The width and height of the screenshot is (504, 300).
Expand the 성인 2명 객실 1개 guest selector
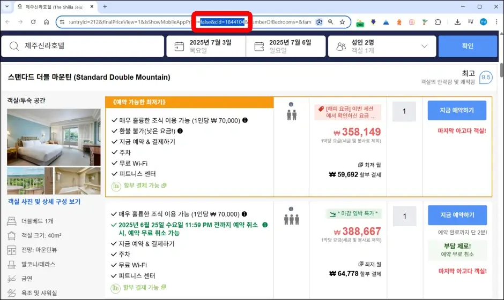click(x=382, y=46)
